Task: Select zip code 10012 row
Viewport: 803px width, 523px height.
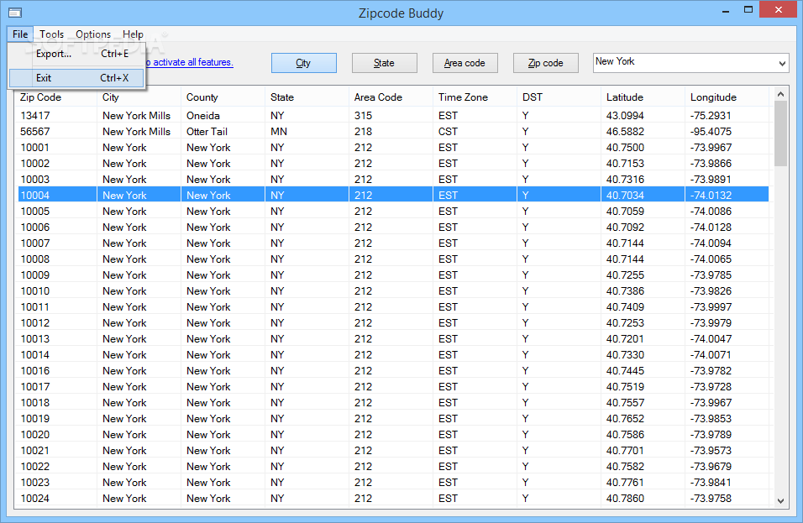Action: coord(393,323)
